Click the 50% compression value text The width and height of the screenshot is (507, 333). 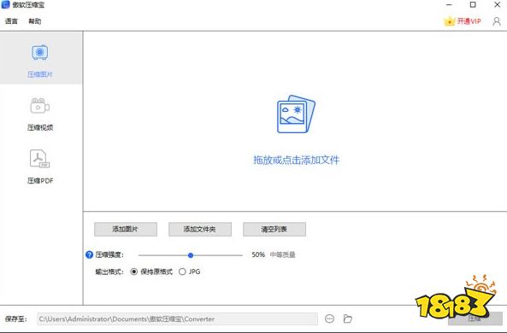point(258,254)
